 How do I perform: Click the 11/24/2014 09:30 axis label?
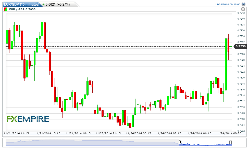coord(229,133)
